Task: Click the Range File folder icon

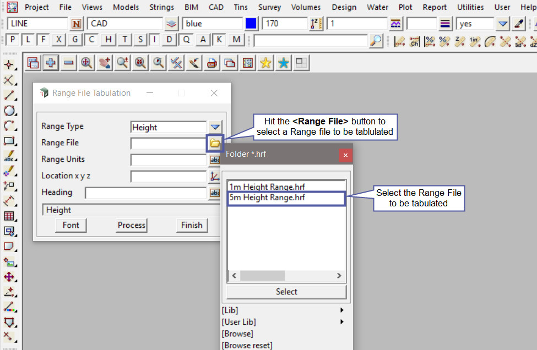Action: (215, 143)
